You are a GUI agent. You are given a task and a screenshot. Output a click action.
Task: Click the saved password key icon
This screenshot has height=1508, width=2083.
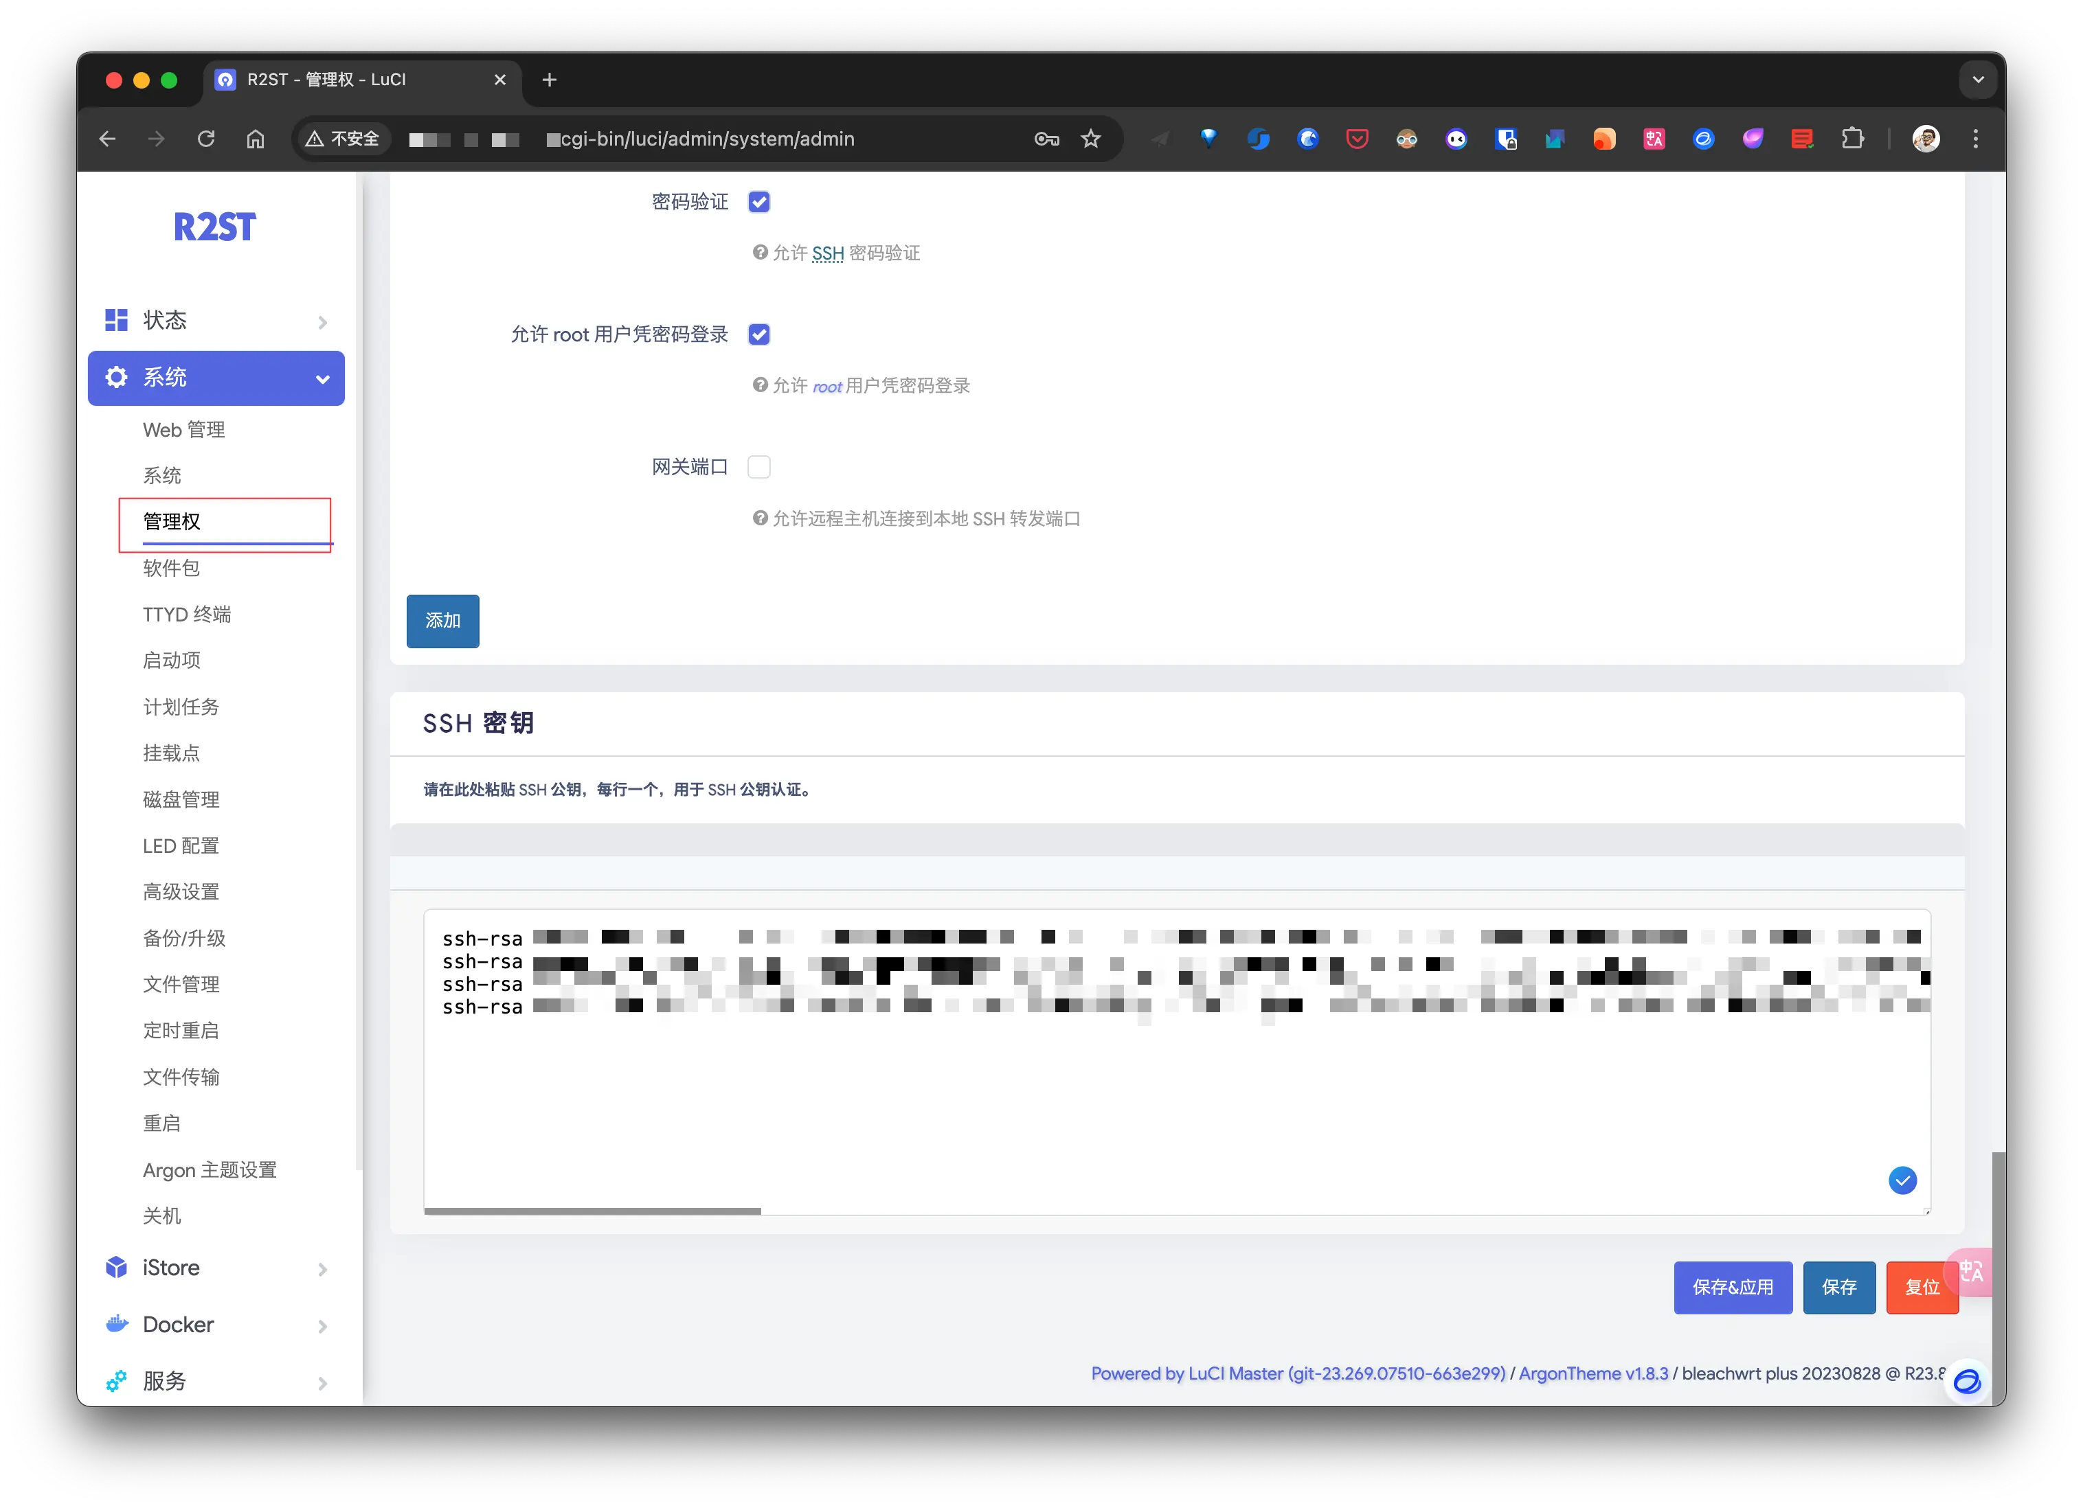[x=1046, y=139]
